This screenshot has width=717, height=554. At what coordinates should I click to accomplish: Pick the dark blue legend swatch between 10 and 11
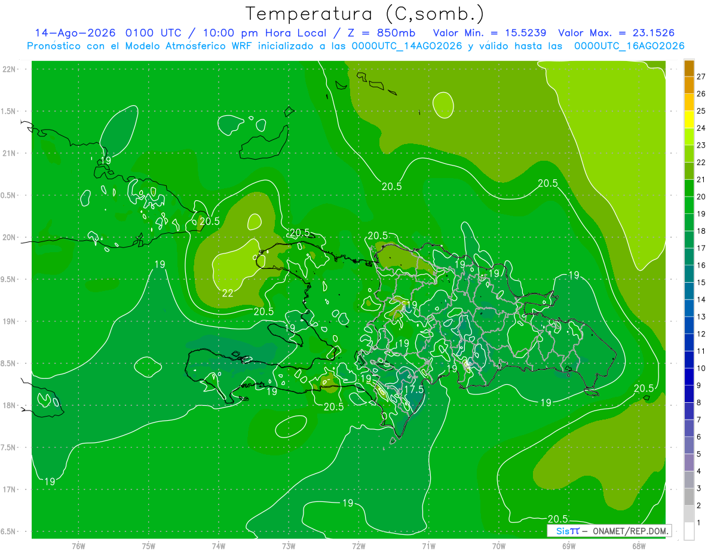pos(689,360)
